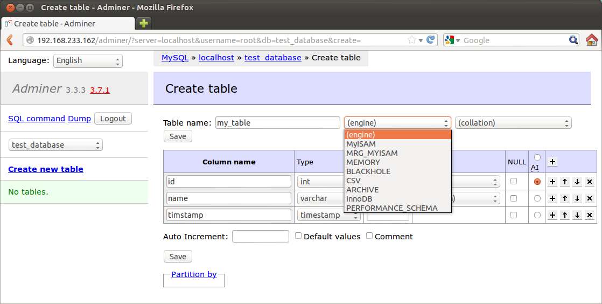Choose ARCHIVE from the engine list
Screen dimensions: 602x304
pyautogui.click(x=397, y=190)
